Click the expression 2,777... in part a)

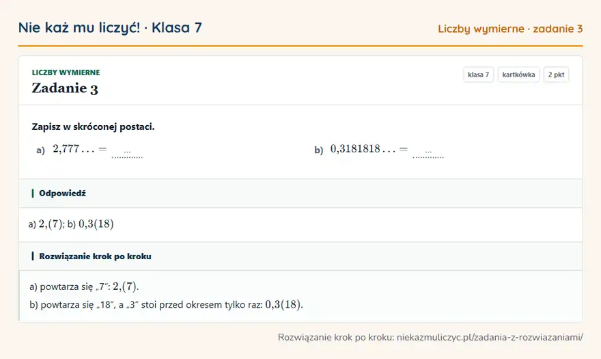(74, 148)
